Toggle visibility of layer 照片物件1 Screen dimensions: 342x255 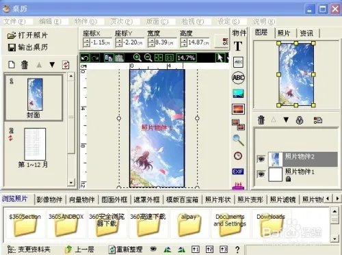[x=261, y=174]
